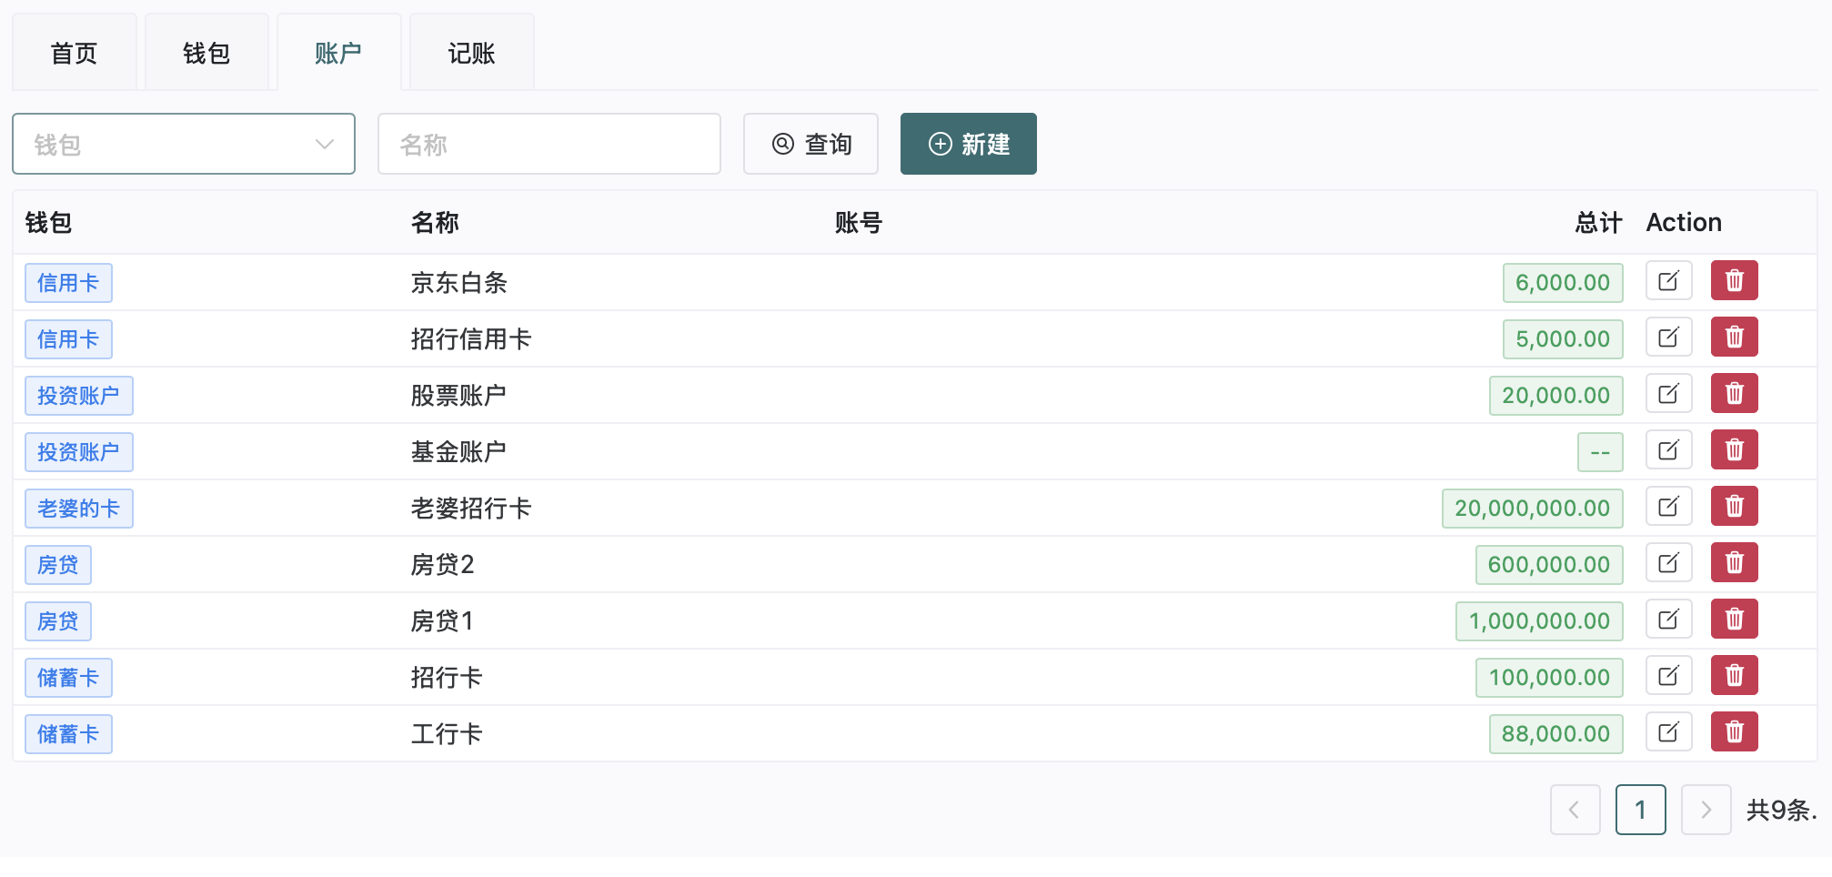Go to next page of results

[x=1706, y=810]
